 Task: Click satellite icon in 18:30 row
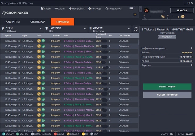coord(39,110)
